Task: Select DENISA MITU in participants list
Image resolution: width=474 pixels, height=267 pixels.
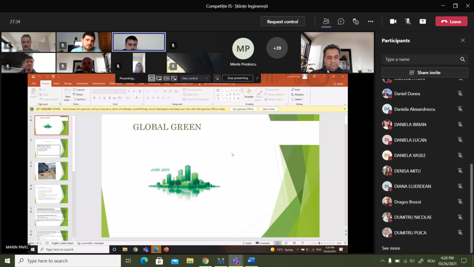Action: coord(407,171)
